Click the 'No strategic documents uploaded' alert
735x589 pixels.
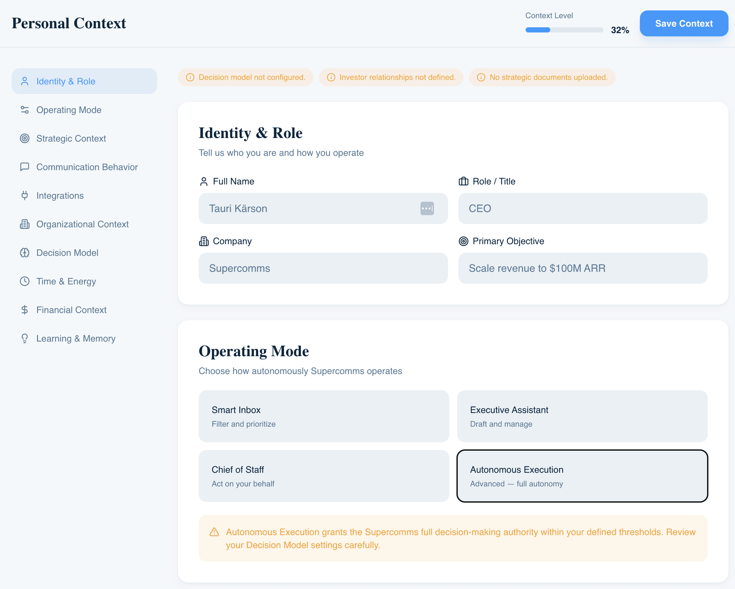542,77
